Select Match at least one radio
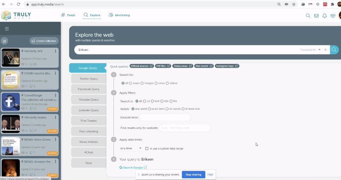 tap(183, 109)
